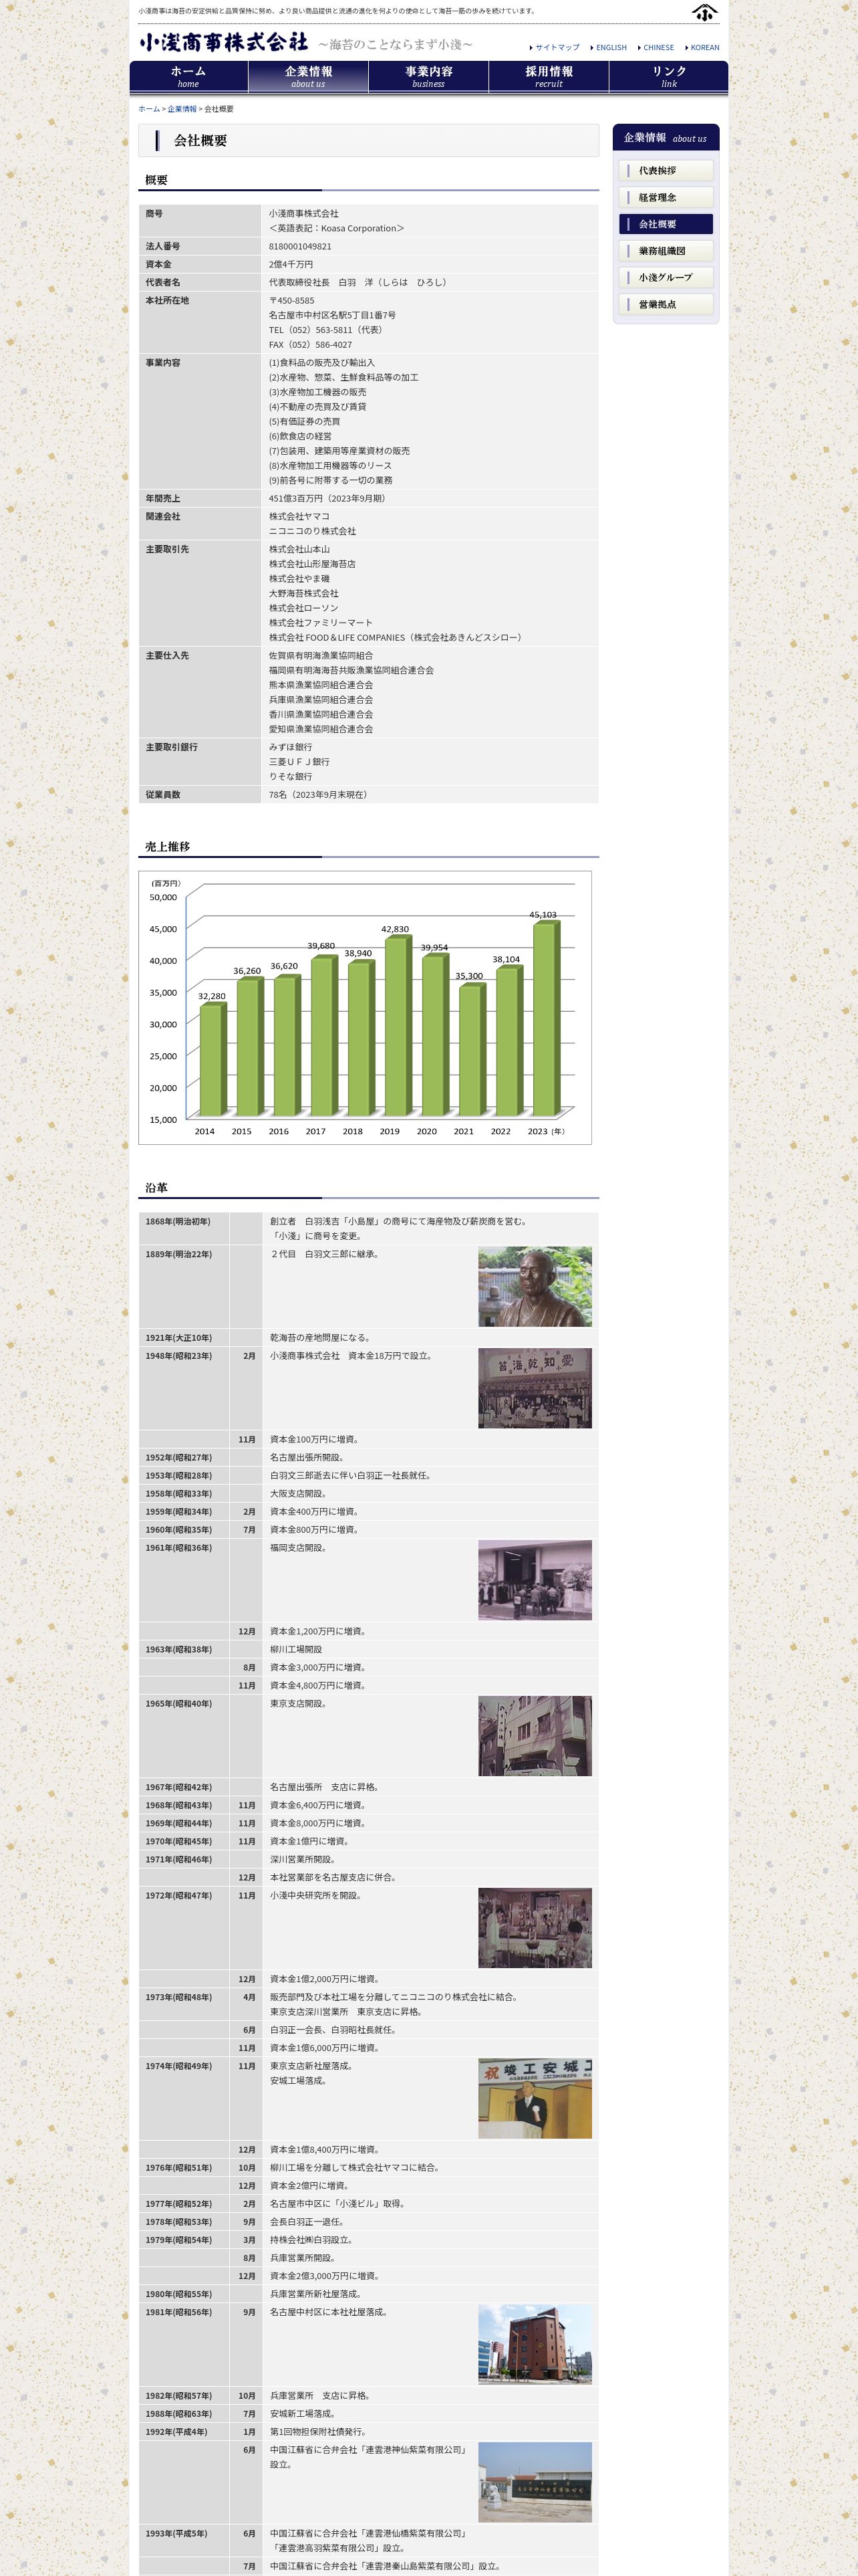Open the 企業情報 about us nav tab
This screenshot has width=858, height=2576.
(x=309, y=77)
